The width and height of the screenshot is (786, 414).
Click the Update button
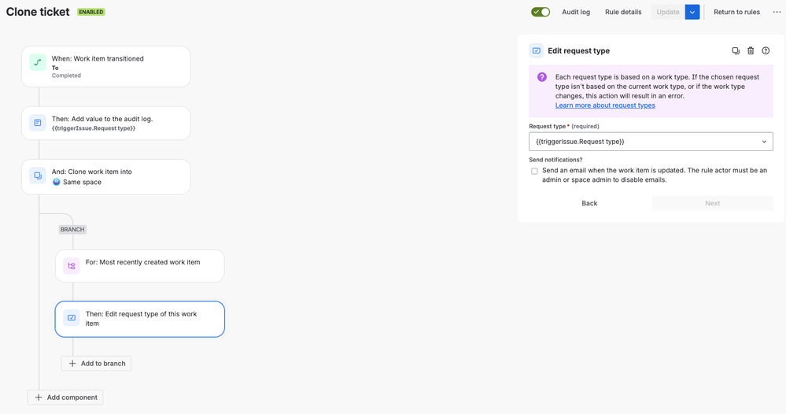tap(668, 12)
